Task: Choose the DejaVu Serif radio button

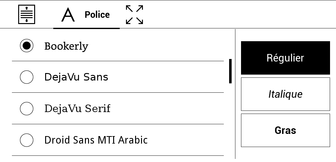Action: tap(27, 109)
